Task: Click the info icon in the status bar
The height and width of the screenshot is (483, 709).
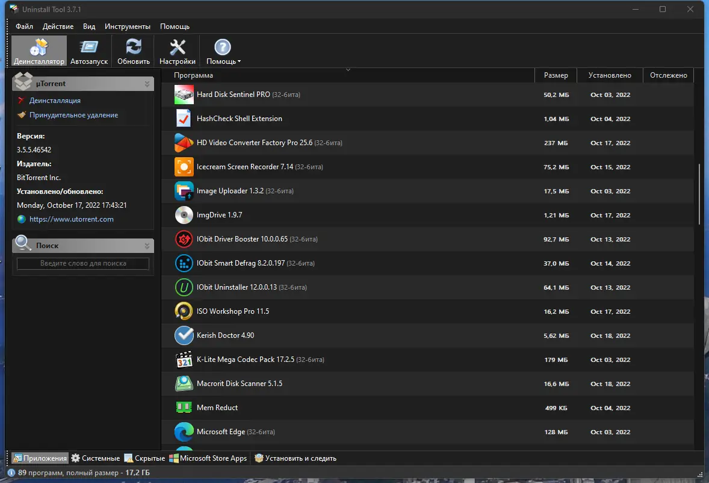Action: click(x=12, y=473)
